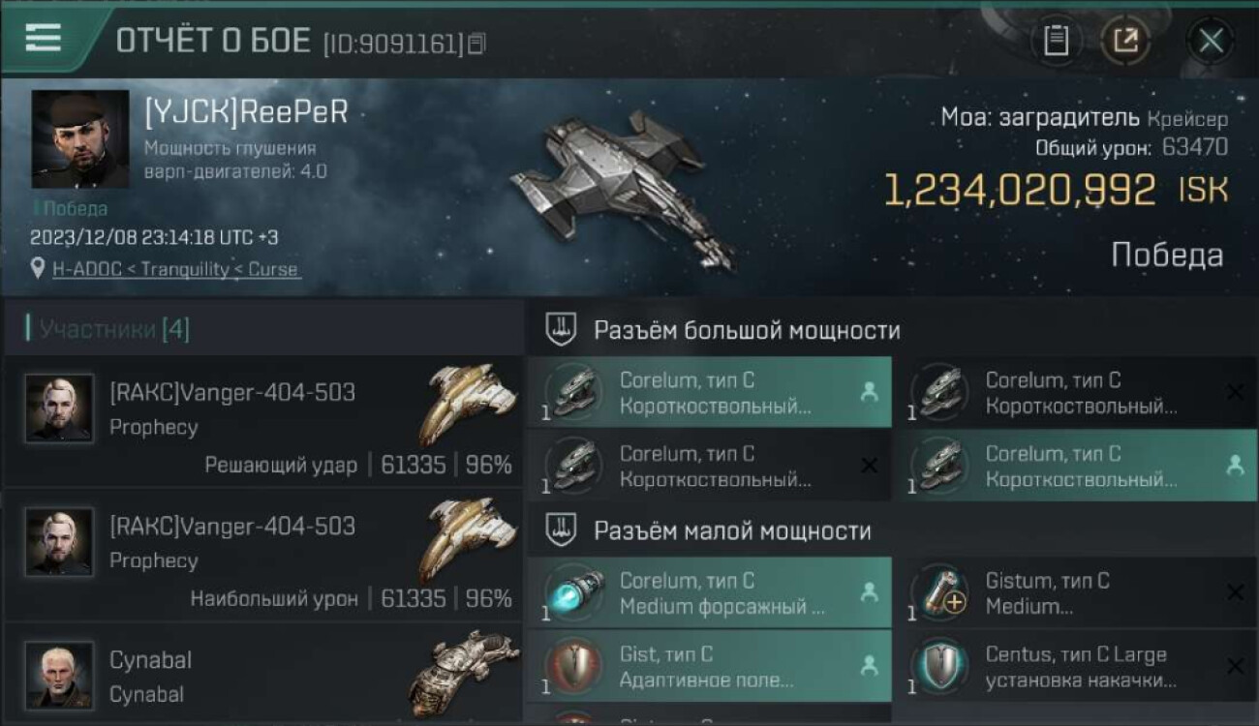Click the Moa ship image
This screenshot has height=726, width=1259.
[625, 189]
